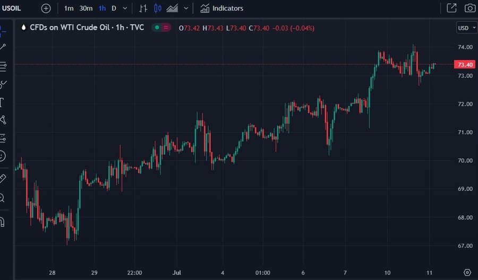
Task: Open the chart in popup window
Action: pos(451,8)
